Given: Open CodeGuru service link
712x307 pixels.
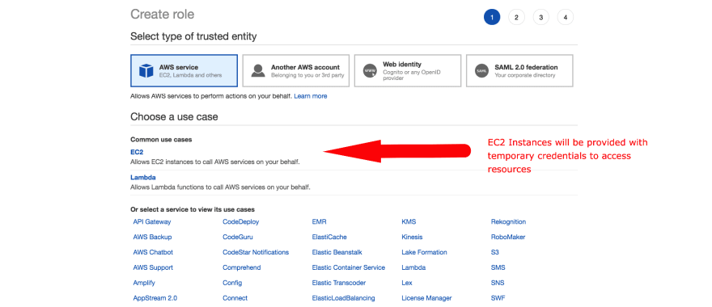Looking at the screenshot, I should click(238, 238).
